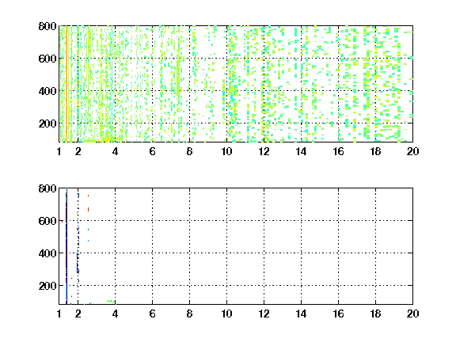Click the orange vertical stripe in top plot
Viewport: 456px width, 342px height.
[x=66, y=84]
